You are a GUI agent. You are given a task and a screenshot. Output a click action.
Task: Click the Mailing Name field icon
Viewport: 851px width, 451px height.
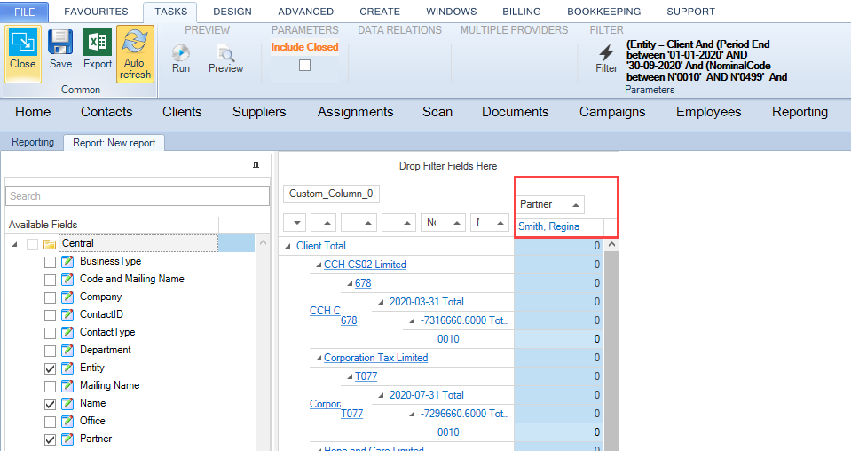click(x=67, y=386)
